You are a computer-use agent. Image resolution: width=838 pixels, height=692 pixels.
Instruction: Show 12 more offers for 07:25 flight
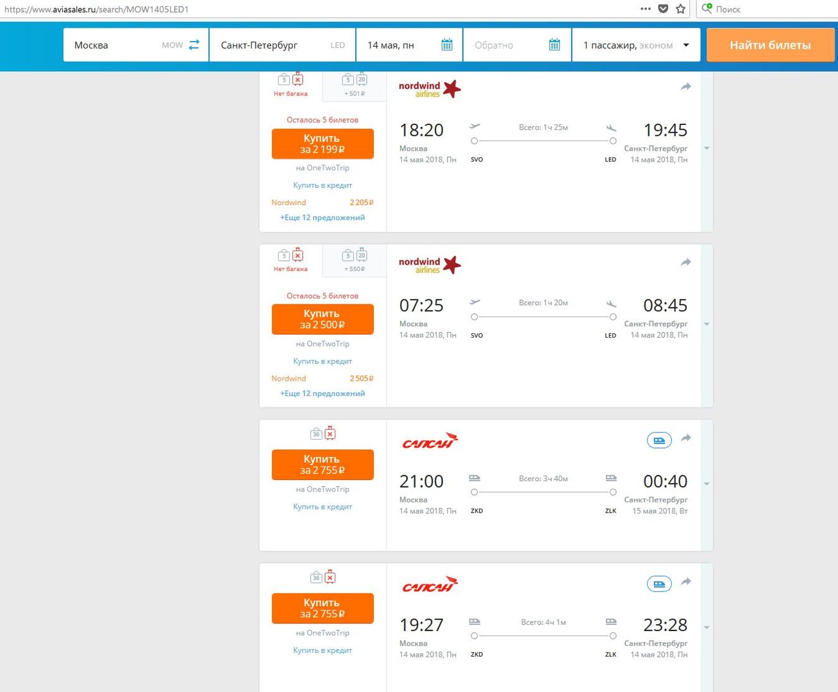coord(323,393)
